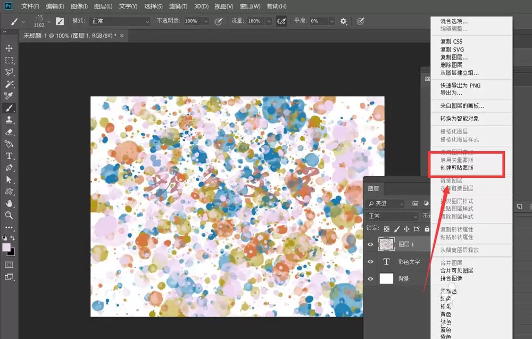
Task: Open brush settings gear icon
Action: tap(343, 21)
